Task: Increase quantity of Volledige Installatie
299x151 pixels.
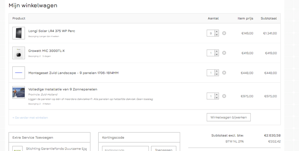Action: (217, 95)
